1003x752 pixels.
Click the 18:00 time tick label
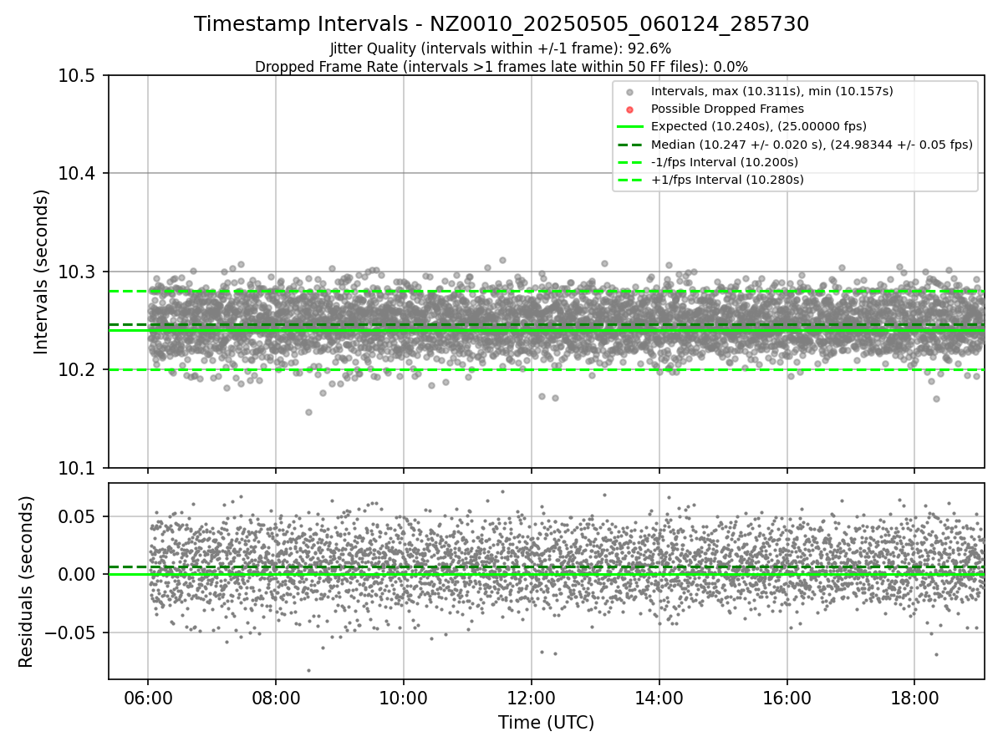(x=914, y=697)
